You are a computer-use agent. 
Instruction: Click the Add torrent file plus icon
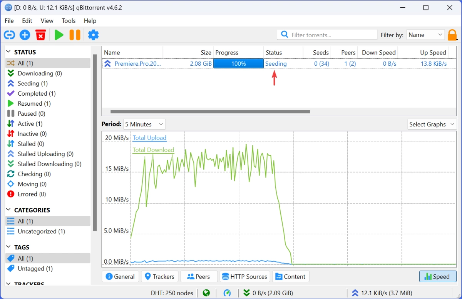pos(25,35)
